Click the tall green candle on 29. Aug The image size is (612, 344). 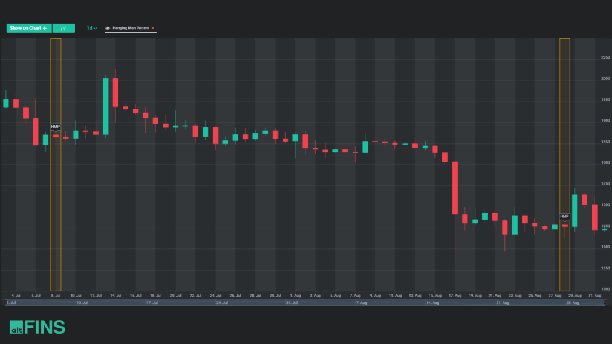(574, 211)
